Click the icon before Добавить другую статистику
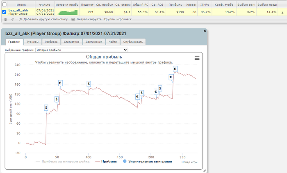The width and height of the screenshot is (287, 173). (x=20, y=19)
